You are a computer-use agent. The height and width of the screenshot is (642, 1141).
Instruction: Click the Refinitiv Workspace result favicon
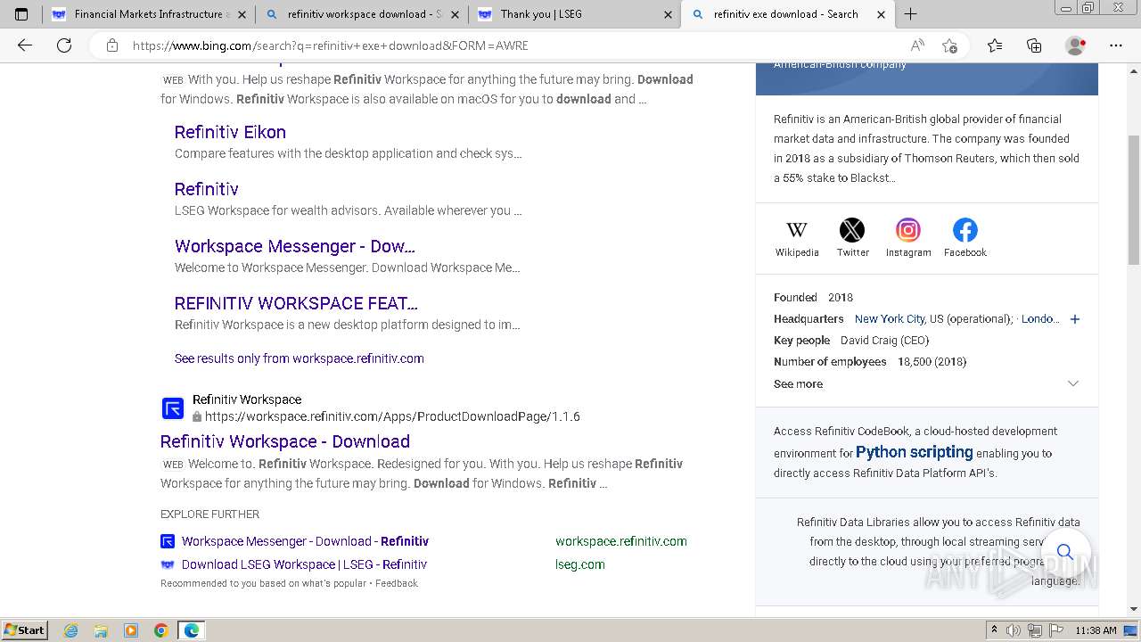pyautogui.click(x=173, y=408)
